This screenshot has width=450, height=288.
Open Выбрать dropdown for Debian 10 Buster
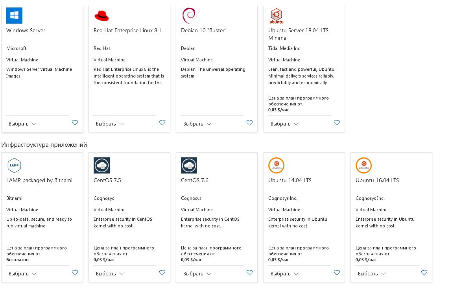pyautogui.click(x=197, y=124)
